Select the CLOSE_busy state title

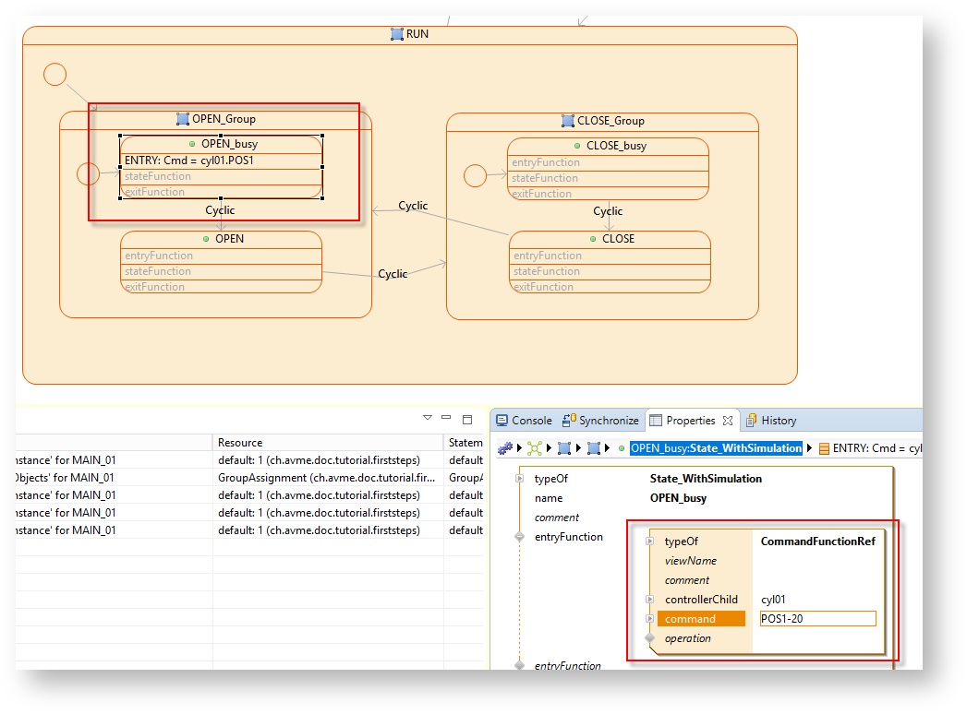point(616,146)
